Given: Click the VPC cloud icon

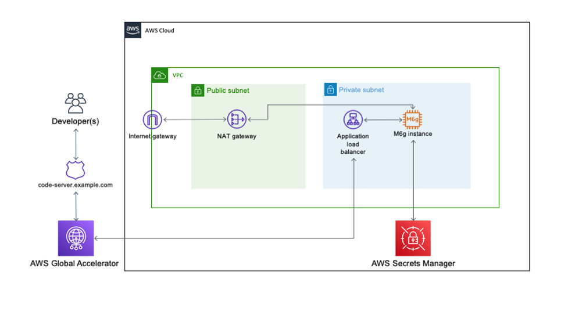Looking at the screenshot, I should coord(160,75).
